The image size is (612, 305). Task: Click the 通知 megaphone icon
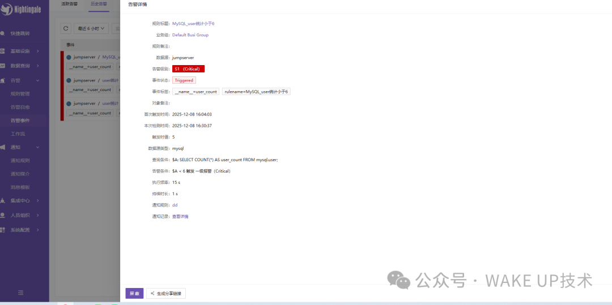[2, 147]
